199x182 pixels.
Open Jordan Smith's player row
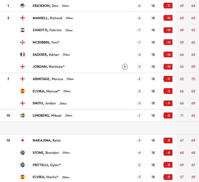[44, 103]
